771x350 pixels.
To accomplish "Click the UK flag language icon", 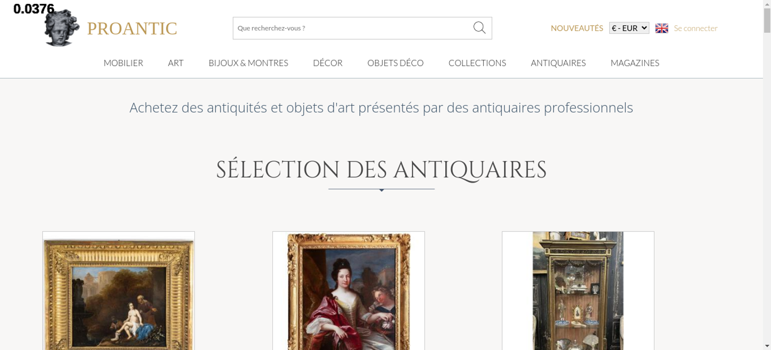I will point(662,28).
